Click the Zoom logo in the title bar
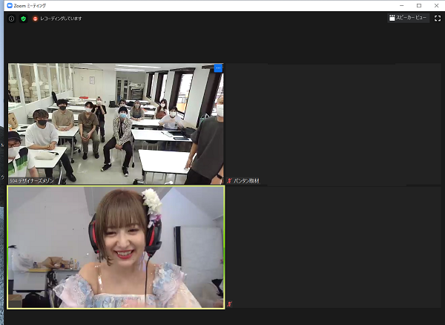 [x=9, y=5]
